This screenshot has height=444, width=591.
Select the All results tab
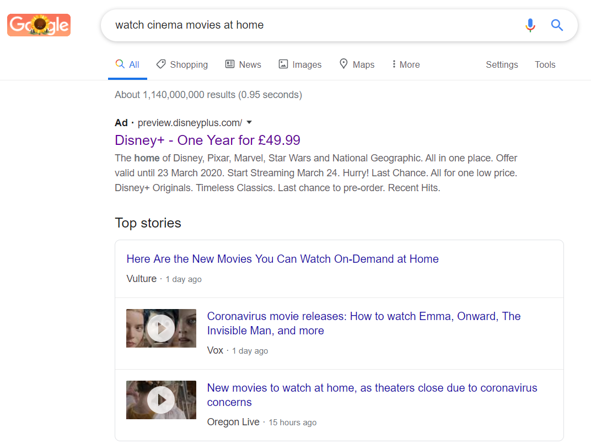[127, 64]
